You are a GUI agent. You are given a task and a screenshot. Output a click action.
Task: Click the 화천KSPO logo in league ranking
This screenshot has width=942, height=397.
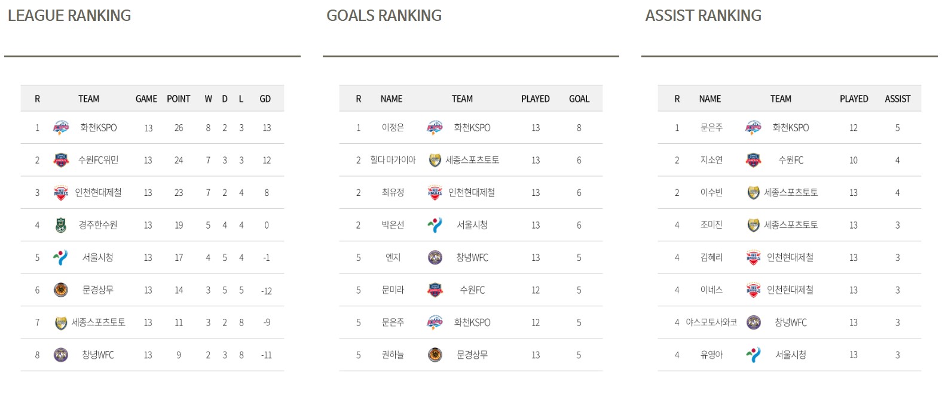[x=61, y=128]
